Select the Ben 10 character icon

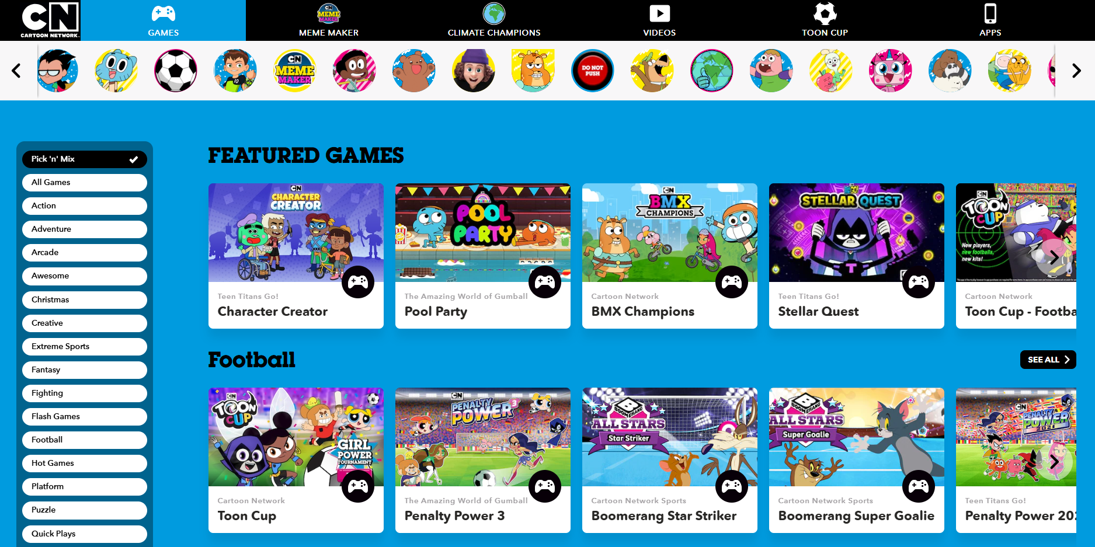pyautogui.click(x=235, y=71)
